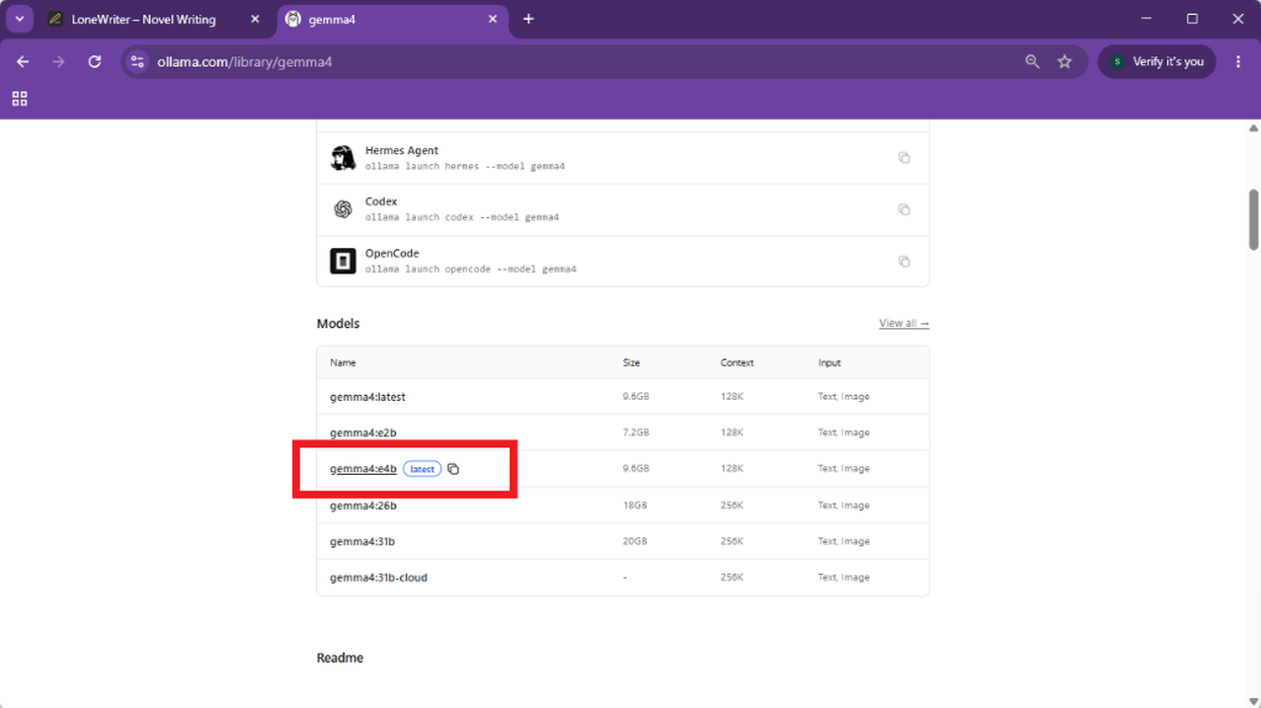This screenshot has height=708, width=1261.
Task: Go forward with the forward arrow
Action: tap(58, 61)
